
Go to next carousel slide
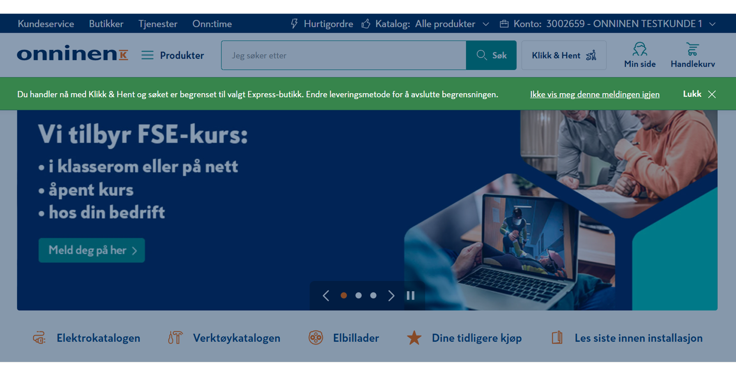point(391,296)
